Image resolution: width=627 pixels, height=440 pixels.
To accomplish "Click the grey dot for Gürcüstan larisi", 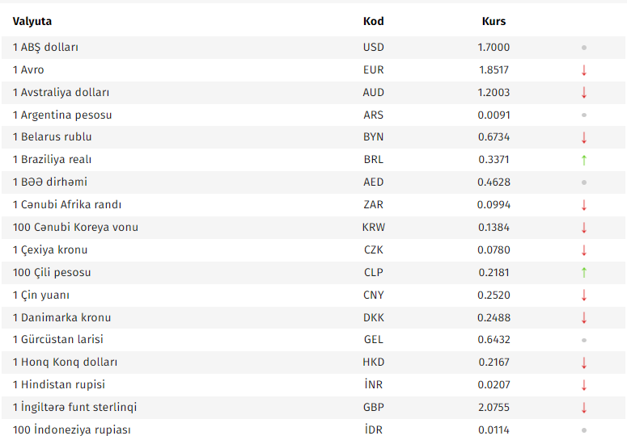I will 583,340.
